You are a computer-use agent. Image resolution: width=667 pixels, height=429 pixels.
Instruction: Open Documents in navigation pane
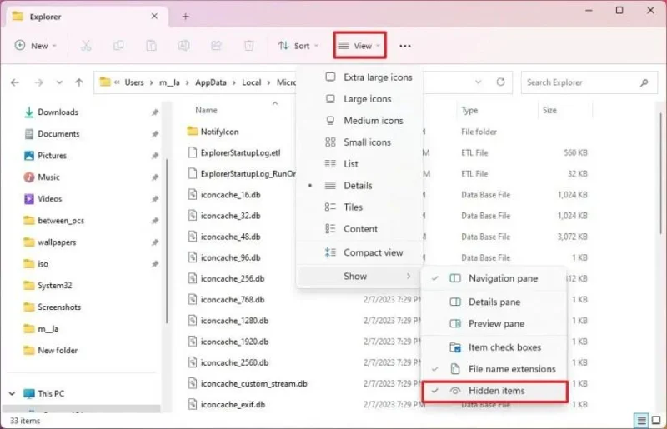click(x=58, y=134)
